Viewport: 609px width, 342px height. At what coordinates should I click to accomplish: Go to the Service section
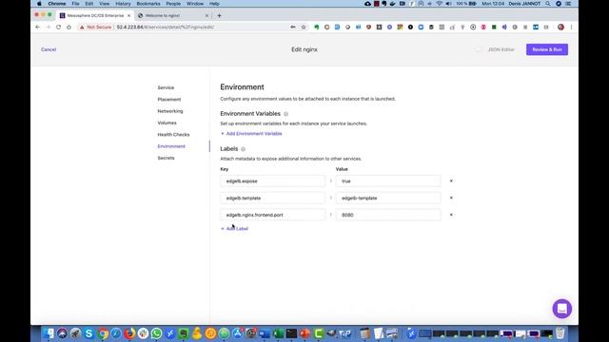click(166, 87)
